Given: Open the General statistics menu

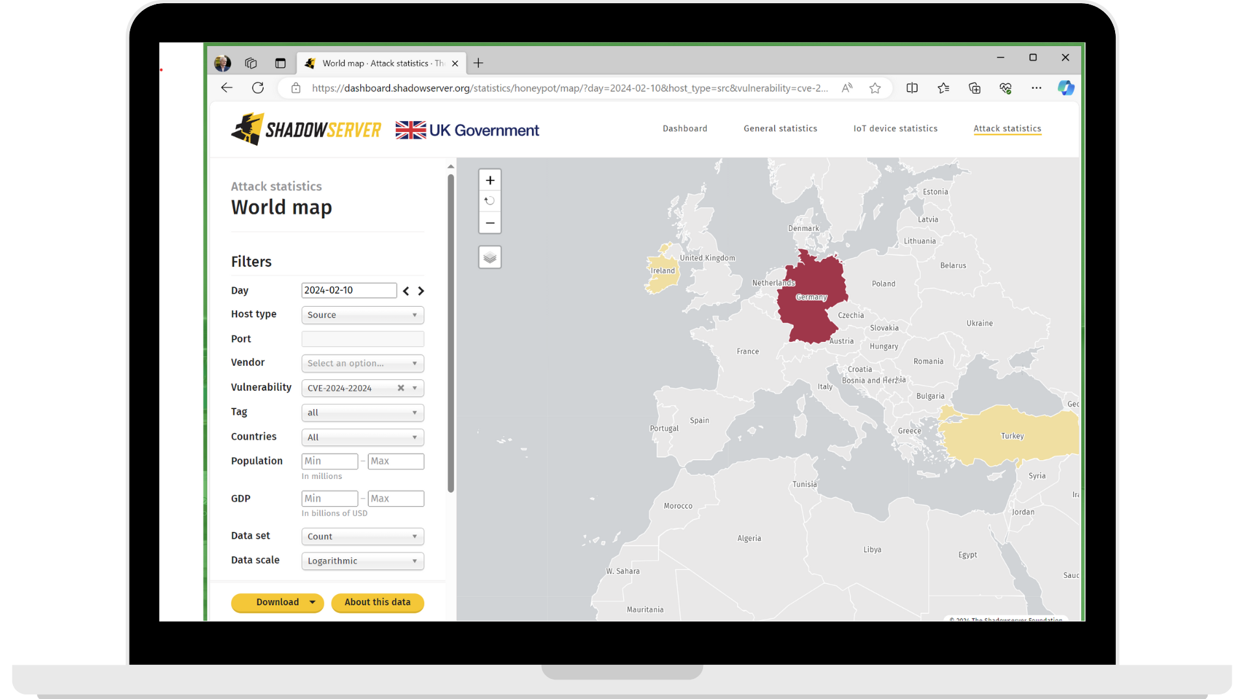Looking at the screenshot, I should click(780, 129).
